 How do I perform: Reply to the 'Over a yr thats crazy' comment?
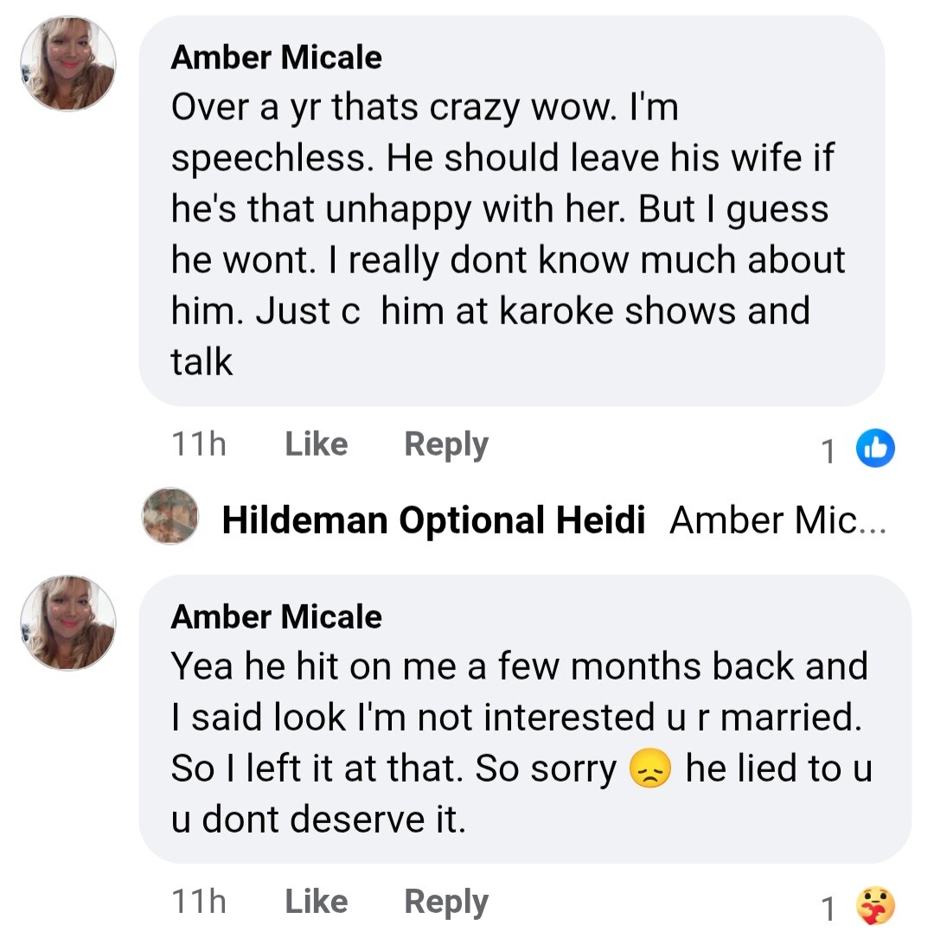[x=445, y=444]
